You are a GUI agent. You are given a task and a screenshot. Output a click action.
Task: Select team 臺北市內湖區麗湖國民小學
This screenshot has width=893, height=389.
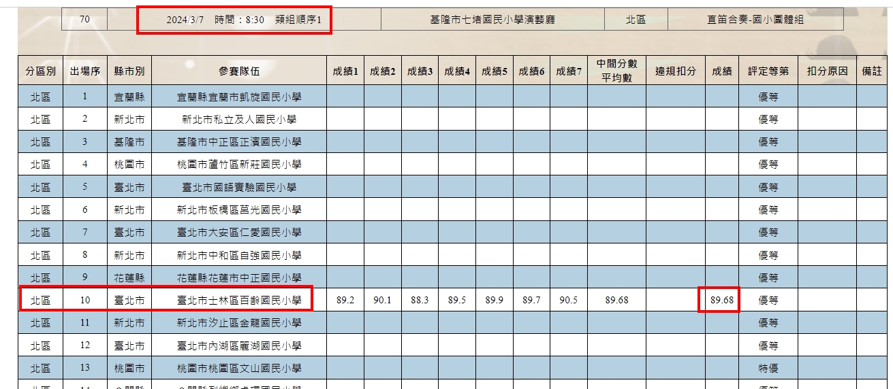point(239,345)
